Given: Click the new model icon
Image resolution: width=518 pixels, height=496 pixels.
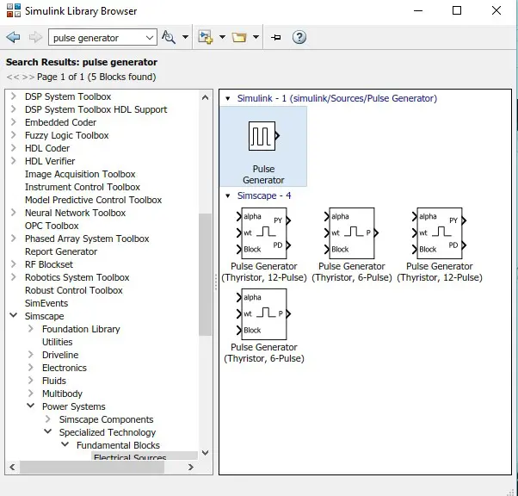Looking at the screenshot, I should (x=205, y=38).
